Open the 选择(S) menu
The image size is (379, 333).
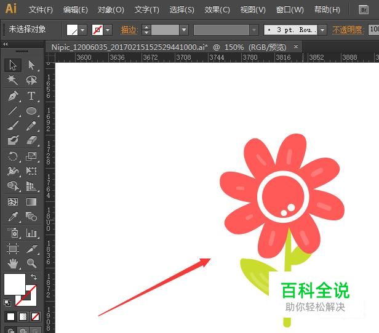click(182, 10)
